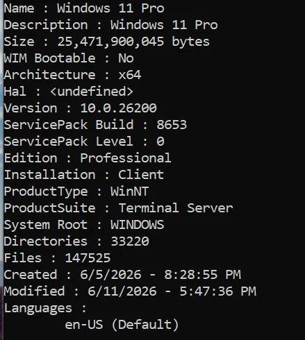This screenshot has height=340, width=305.
Task: Click the ProductSuite Terminal Server text
Action: (x=118, y=208)
